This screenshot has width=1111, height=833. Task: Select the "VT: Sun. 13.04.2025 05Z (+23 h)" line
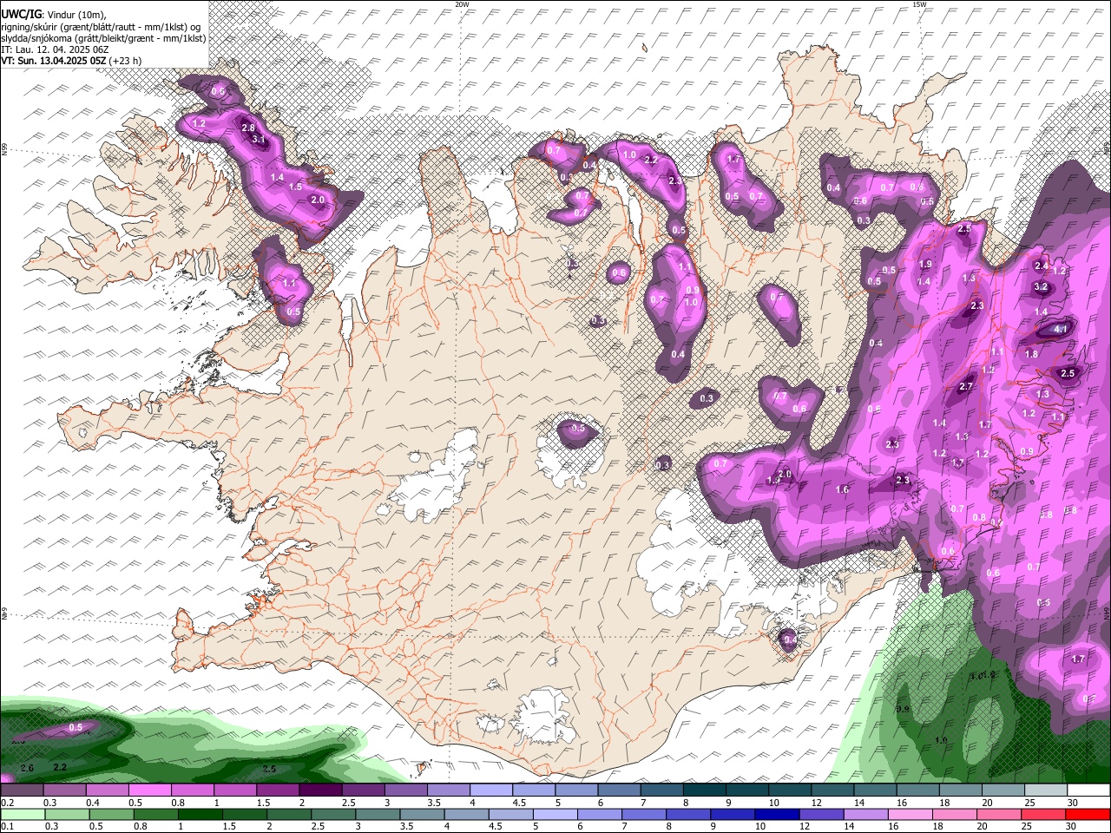(71, 61)
